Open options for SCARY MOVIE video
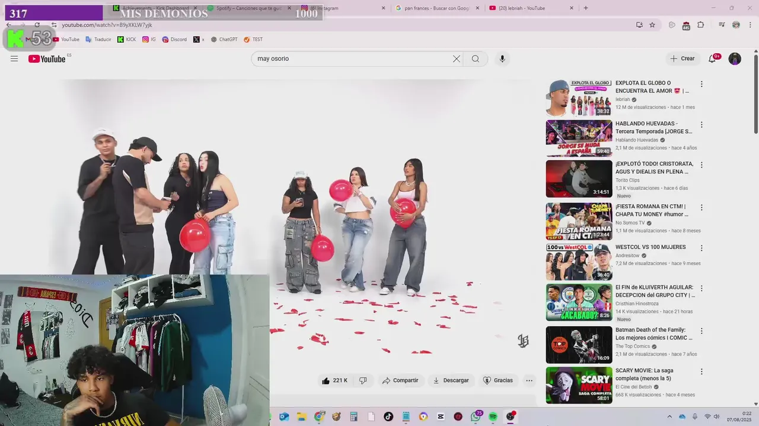759x426 pixels. point(701,372)
